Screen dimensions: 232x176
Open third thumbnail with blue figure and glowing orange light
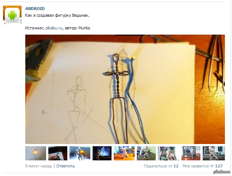(x=80, y=153)
